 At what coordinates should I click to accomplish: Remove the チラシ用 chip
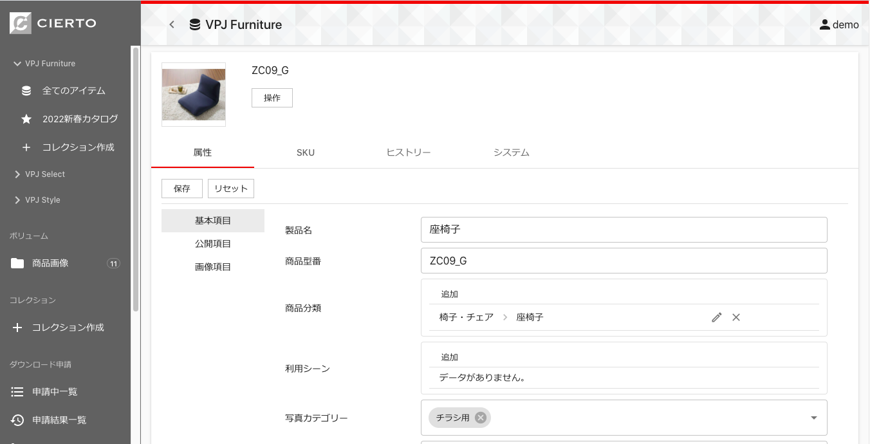click(x=480, y=418)
